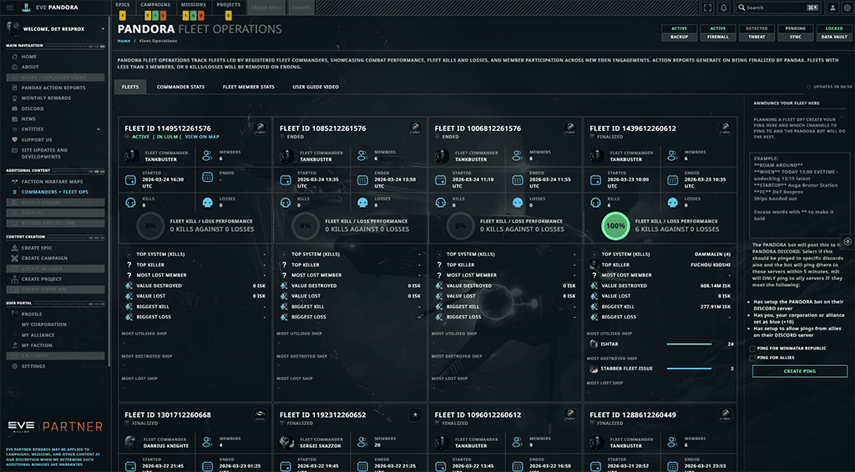Open the notifications bell
This screenshot has height=472, width=855.
(x=724, y=8)
